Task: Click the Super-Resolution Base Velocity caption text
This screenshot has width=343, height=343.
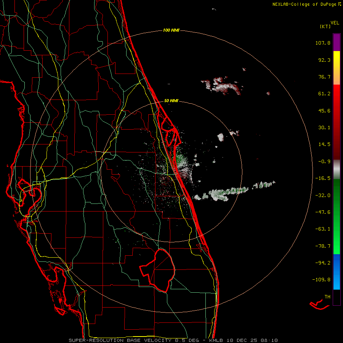Action: click(x=173, y=340)
